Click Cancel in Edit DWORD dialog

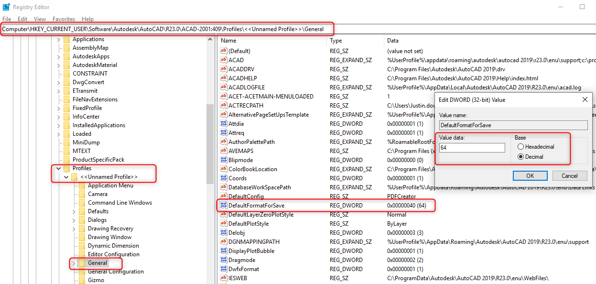click(570, 175)
